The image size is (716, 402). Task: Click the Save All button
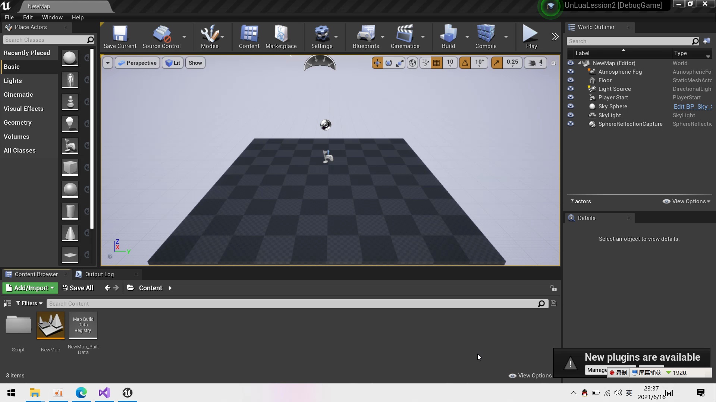click(78, 288)
